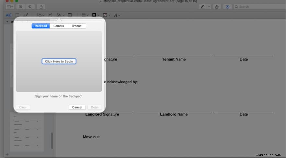The width and height of the screenshot is (286, 158).
Task: Add a Note annotation
Action: click(70, 15)
